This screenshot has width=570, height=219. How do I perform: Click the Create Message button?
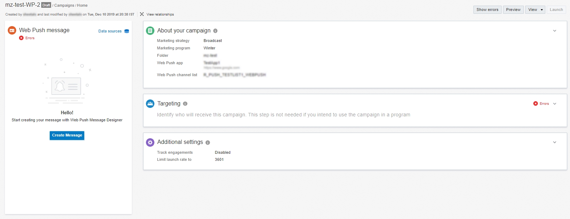tap(67, 135)
